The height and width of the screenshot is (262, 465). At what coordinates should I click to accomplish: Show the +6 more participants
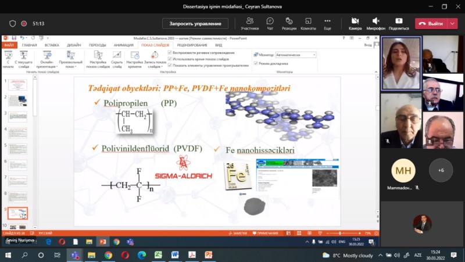[x=441, y=170]
